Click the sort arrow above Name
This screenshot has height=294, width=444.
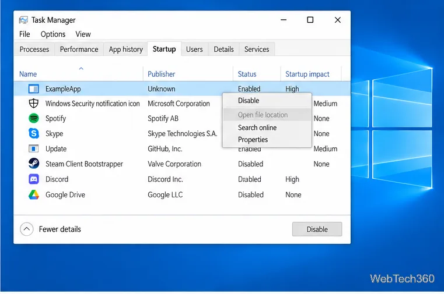81,68
